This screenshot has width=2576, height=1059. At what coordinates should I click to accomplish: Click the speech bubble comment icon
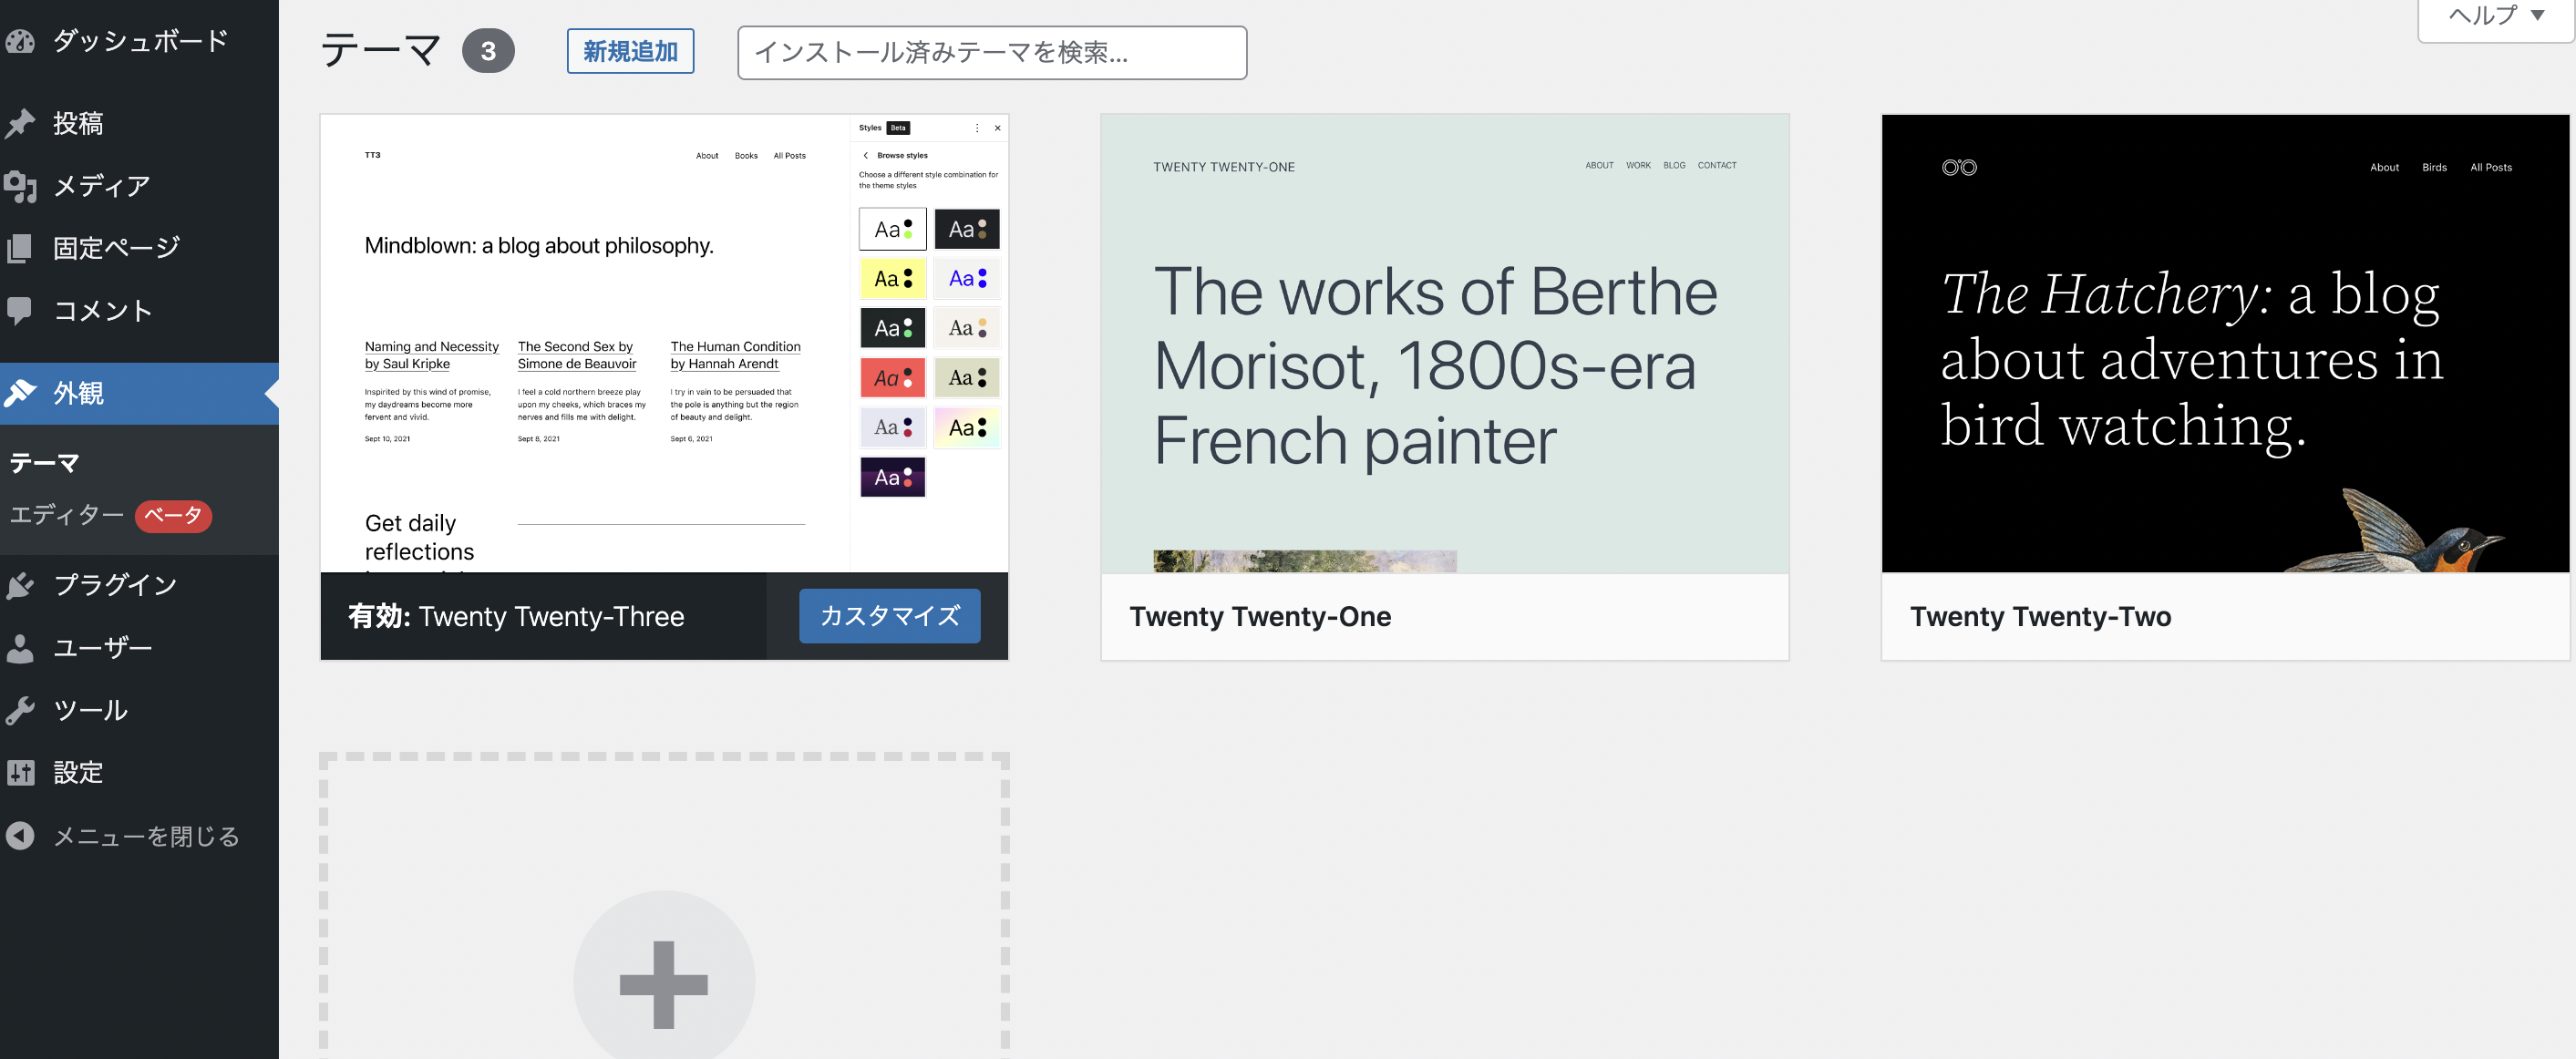pyautogui.click(x=20, y=311)
